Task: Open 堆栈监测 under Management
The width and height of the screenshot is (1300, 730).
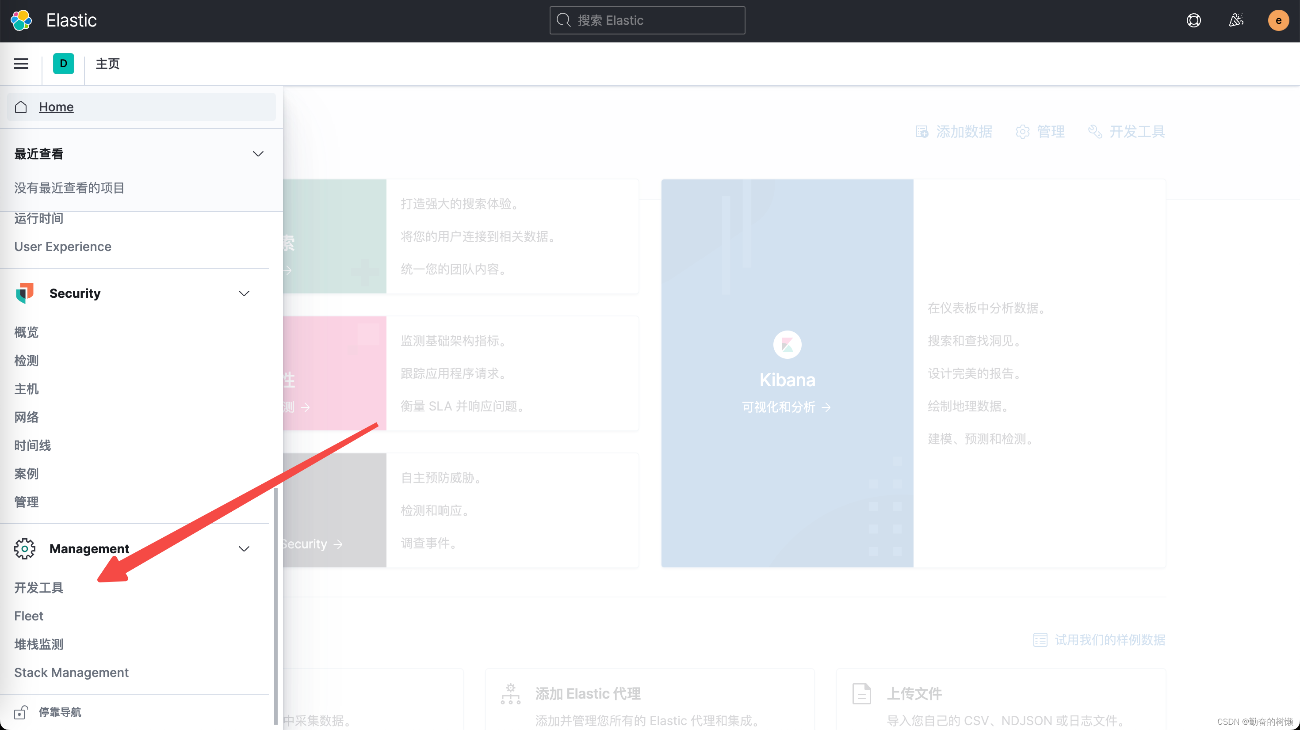Action: click(39, 644)
